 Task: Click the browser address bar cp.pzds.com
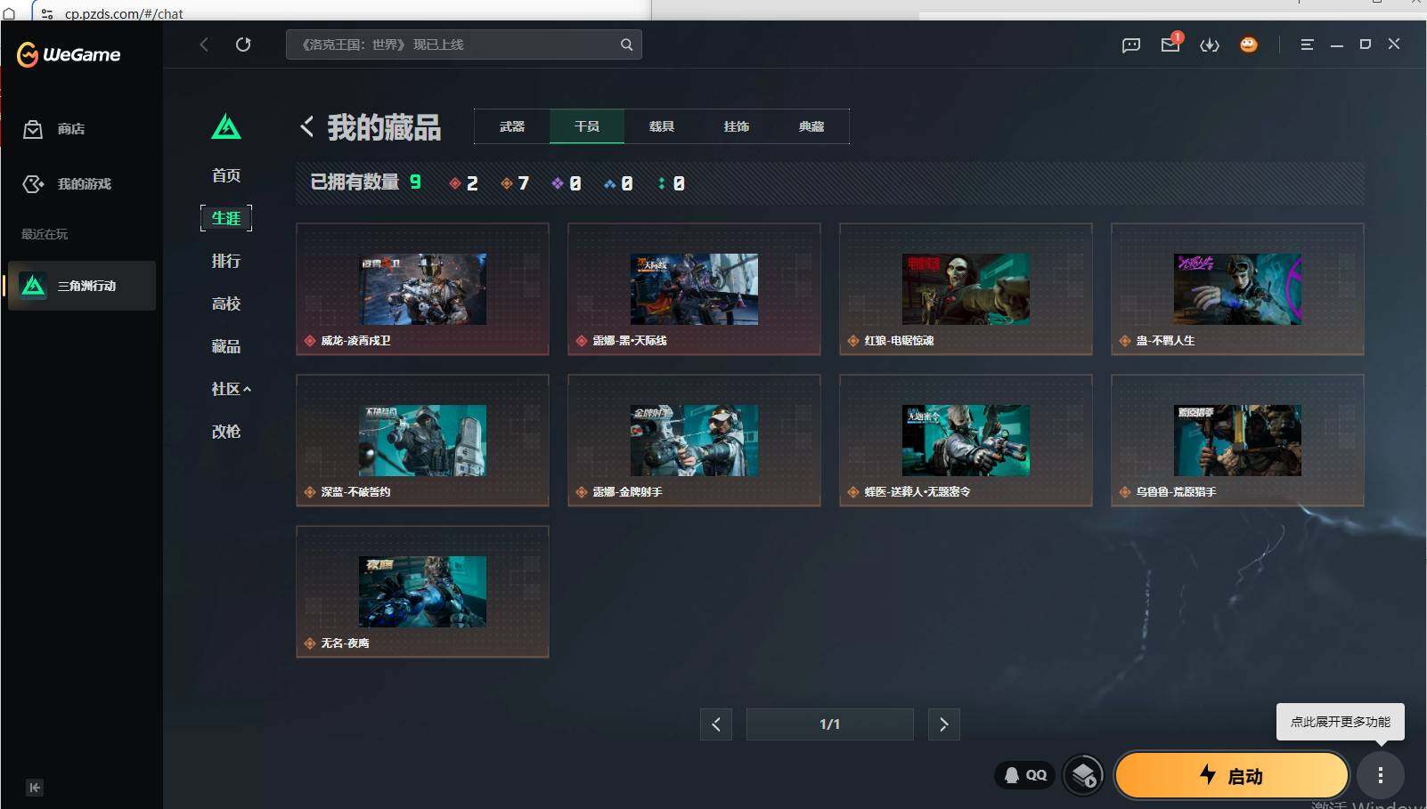[124, 13]
